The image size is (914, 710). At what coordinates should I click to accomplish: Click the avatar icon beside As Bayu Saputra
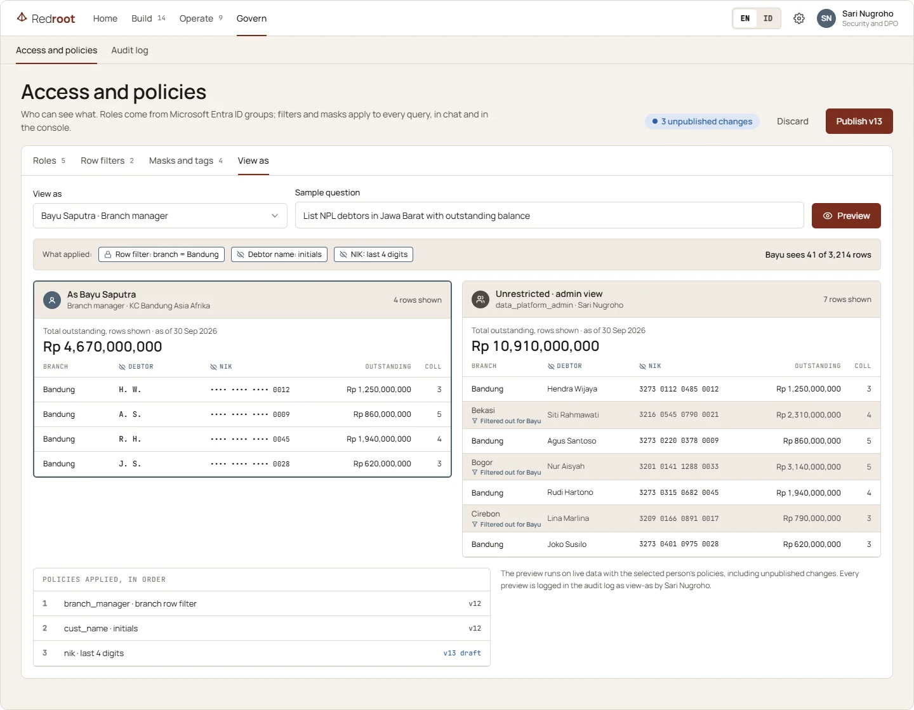click(x=52, y=300)
